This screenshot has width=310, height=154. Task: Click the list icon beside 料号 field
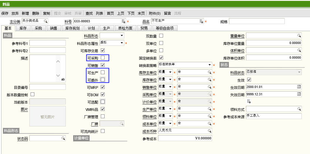click(x=123, y=21)
